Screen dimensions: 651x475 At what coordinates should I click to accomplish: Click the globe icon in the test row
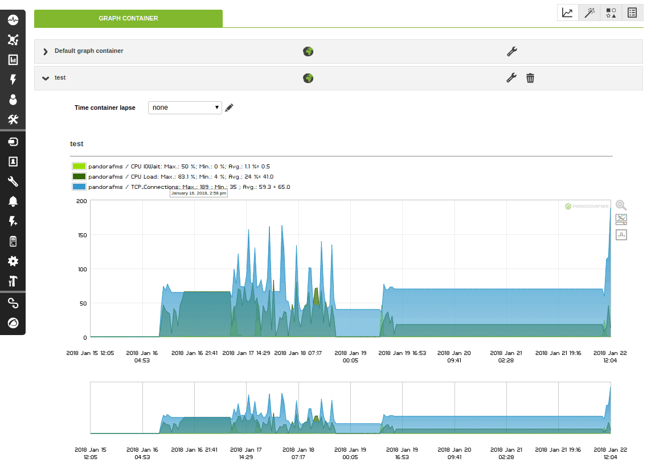coord(308,78)
